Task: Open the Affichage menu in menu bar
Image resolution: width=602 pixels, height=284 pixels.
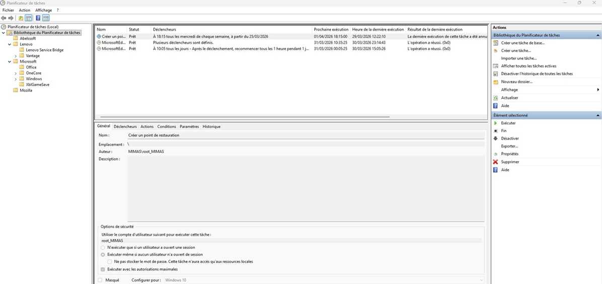Action: pos(43,10)
